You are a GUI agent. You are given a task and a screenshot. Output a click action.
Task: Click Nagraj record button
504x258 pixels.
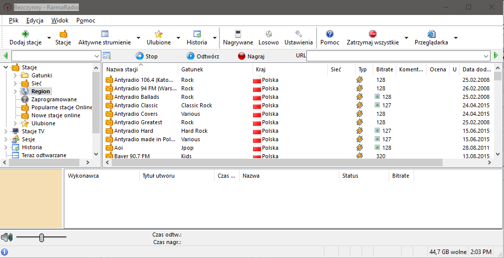251,56
